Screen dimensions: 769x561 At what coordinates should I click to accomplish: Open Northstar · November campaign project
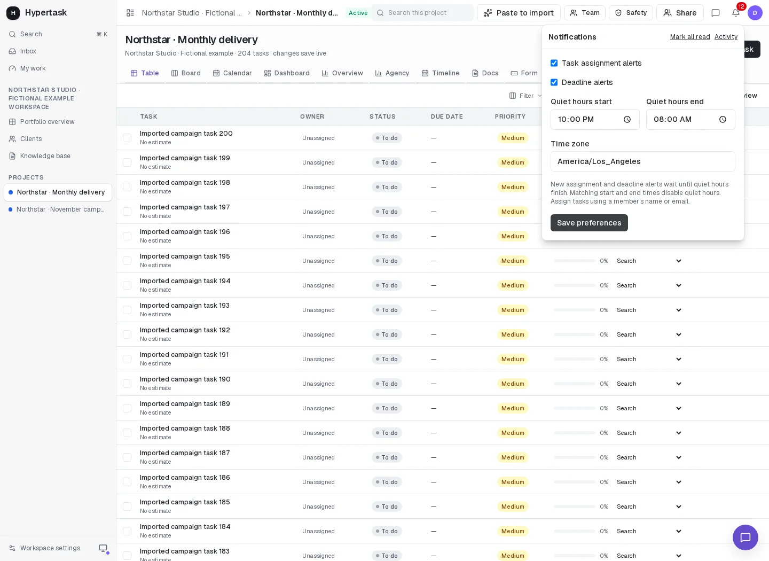[x=58, y=209]
